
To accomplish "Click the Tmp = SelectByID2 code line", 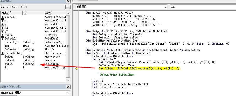I will (x=161, y=44).
